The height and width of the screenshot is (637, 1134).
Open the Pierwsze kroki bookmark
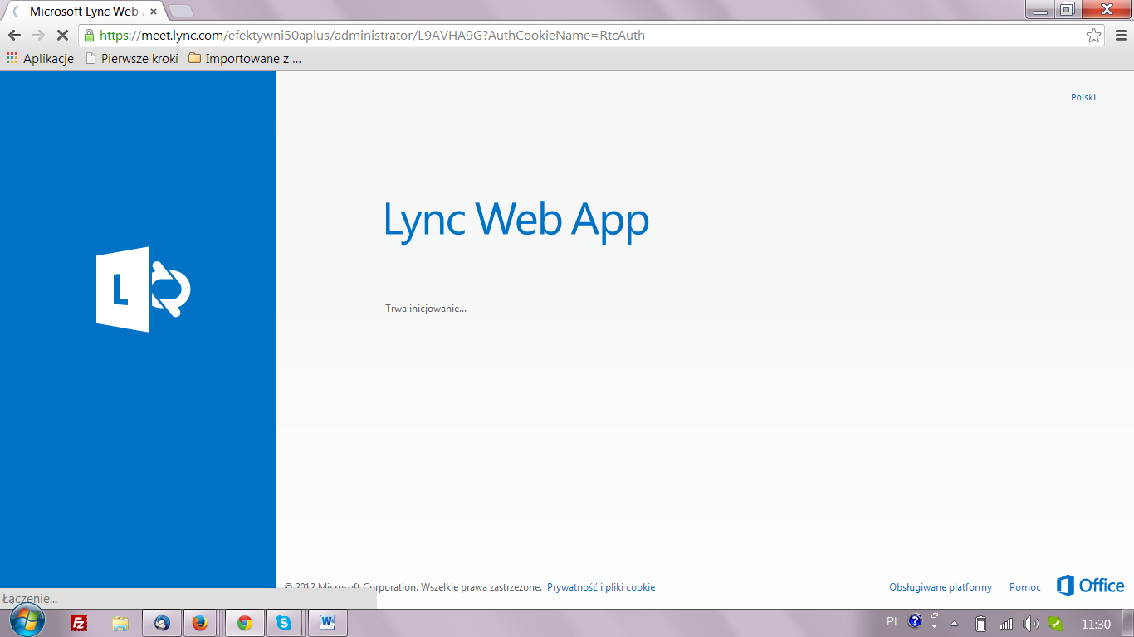132,58
